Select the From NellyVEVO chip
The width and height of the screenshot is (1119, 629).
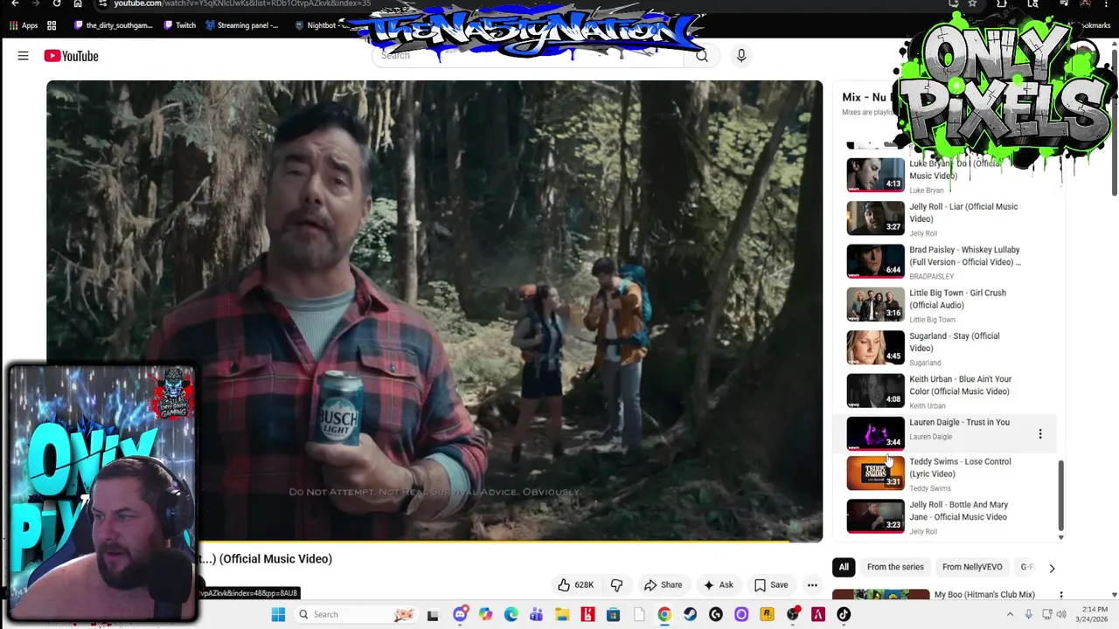point(972,567)
